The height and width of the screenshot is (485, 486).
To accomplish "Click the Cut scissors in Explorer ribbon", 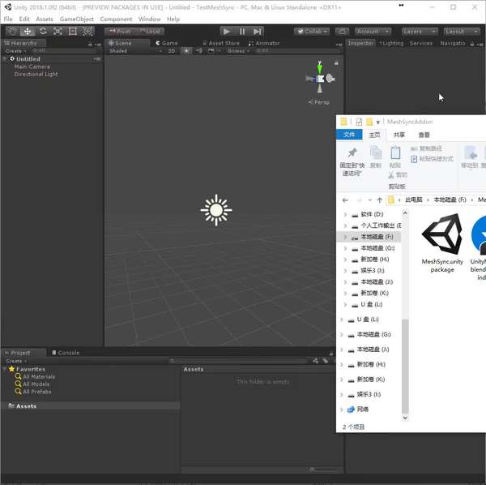I will click(x=398, y=175).
